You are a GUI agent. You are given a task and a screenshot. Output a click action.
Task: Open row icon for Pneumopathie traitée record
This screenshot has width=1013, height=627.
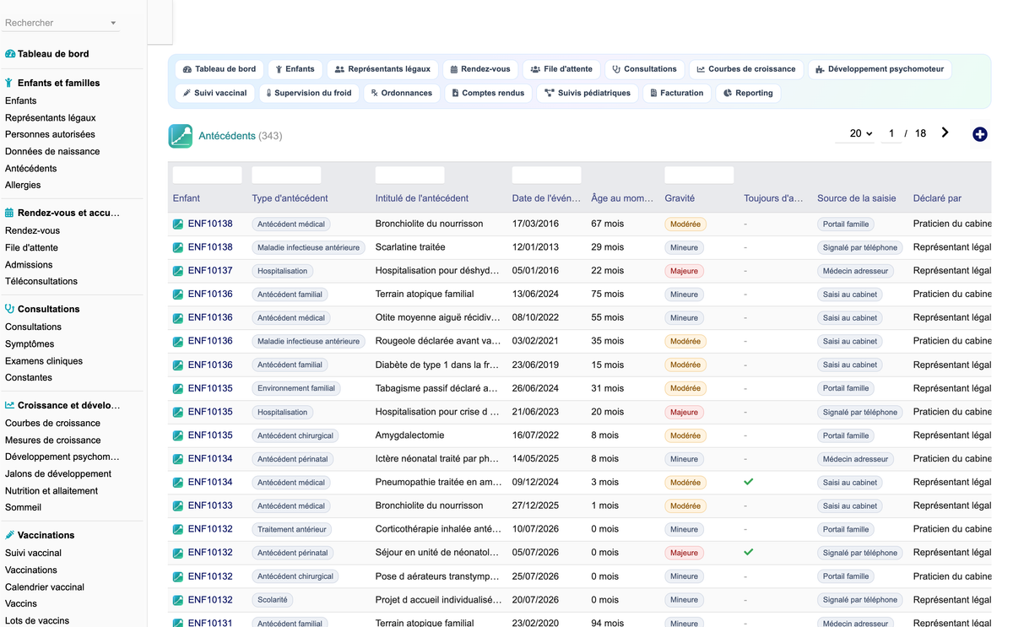coord(178,483)
